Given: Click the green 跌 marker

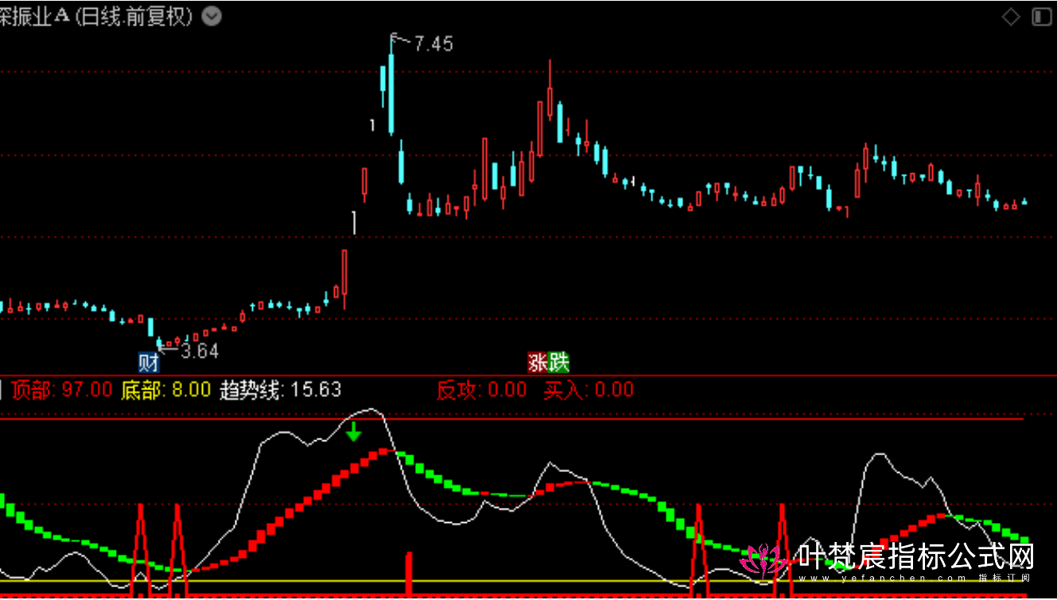Looking at the screenshot, I should click(559, 363).
